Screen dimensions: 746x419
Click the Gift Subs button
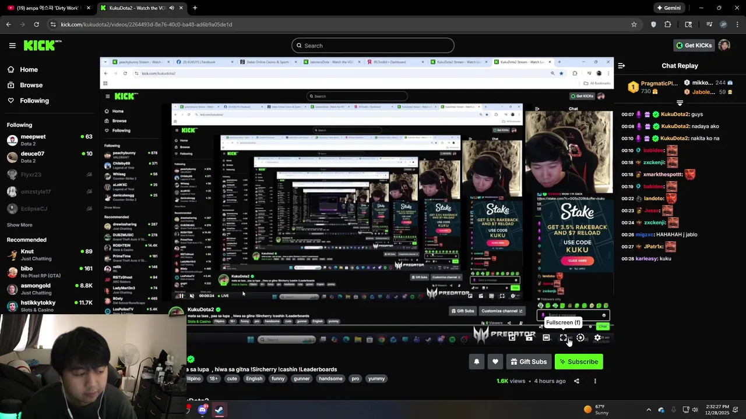(x=529, y=362)
